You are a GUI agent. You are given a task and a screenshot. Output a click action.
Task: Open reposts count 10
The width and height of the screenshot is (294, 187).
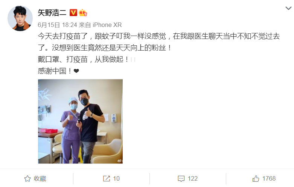point(116,179)
